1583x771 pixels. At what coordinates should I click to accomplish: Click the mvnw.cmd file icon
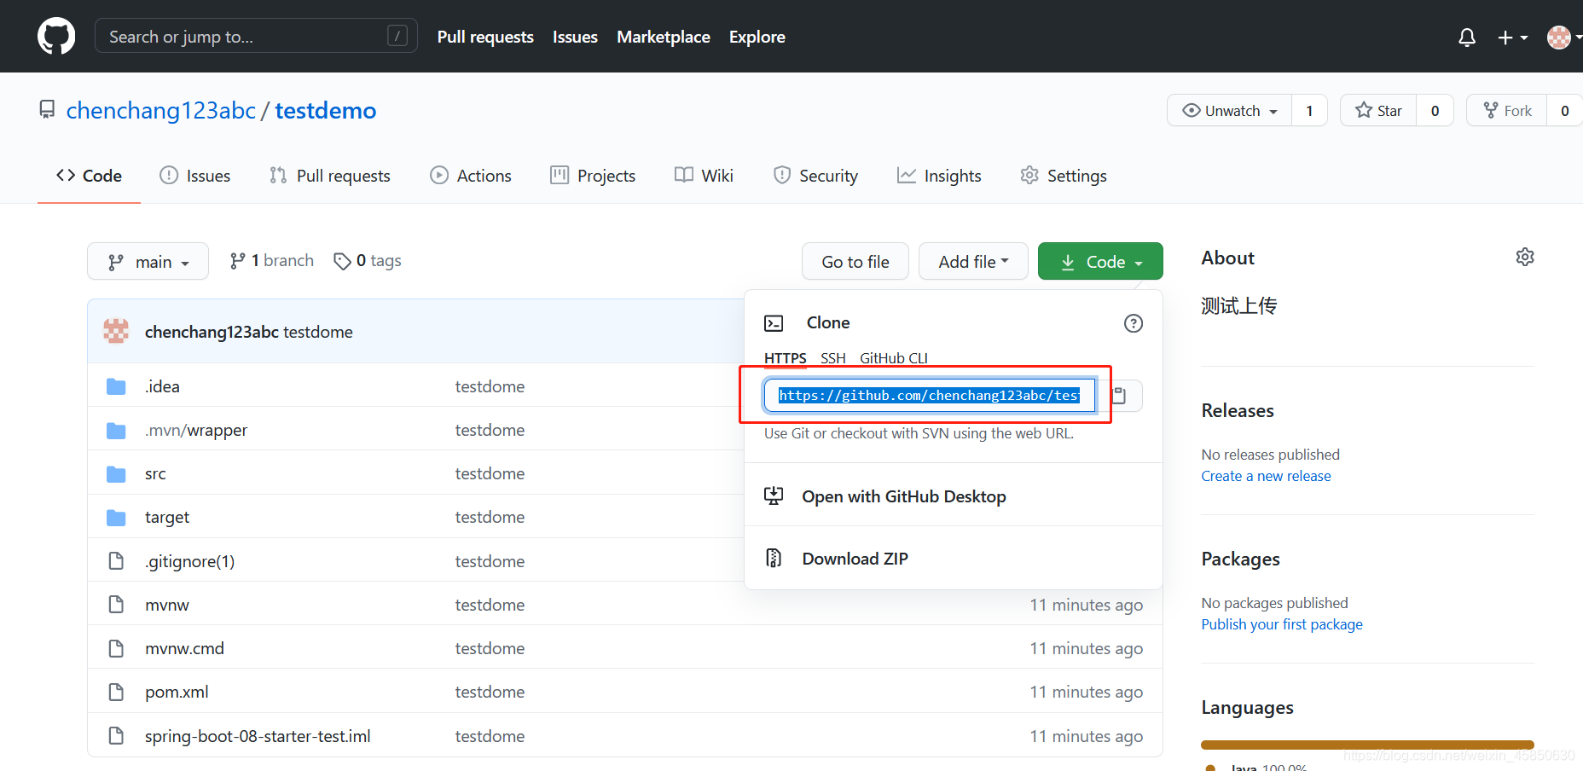click(116, 648)
